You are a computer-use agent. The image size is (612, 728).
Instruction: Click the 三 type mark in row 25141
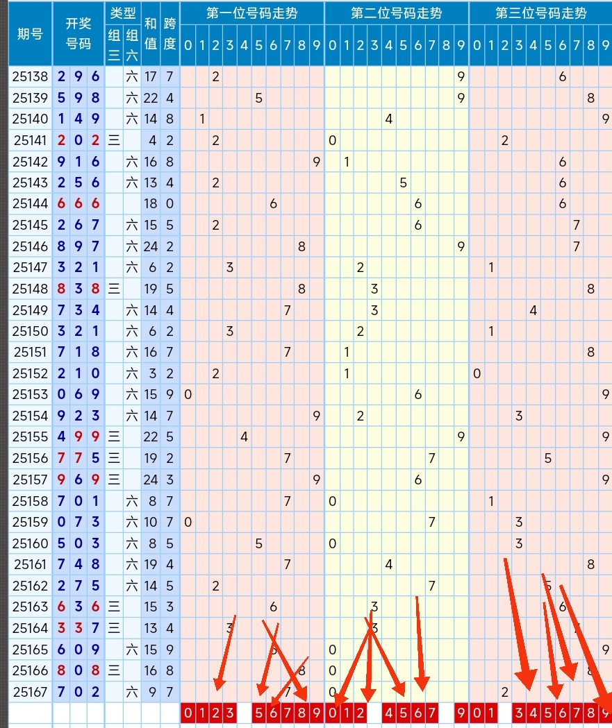click(x=114, y=140)
